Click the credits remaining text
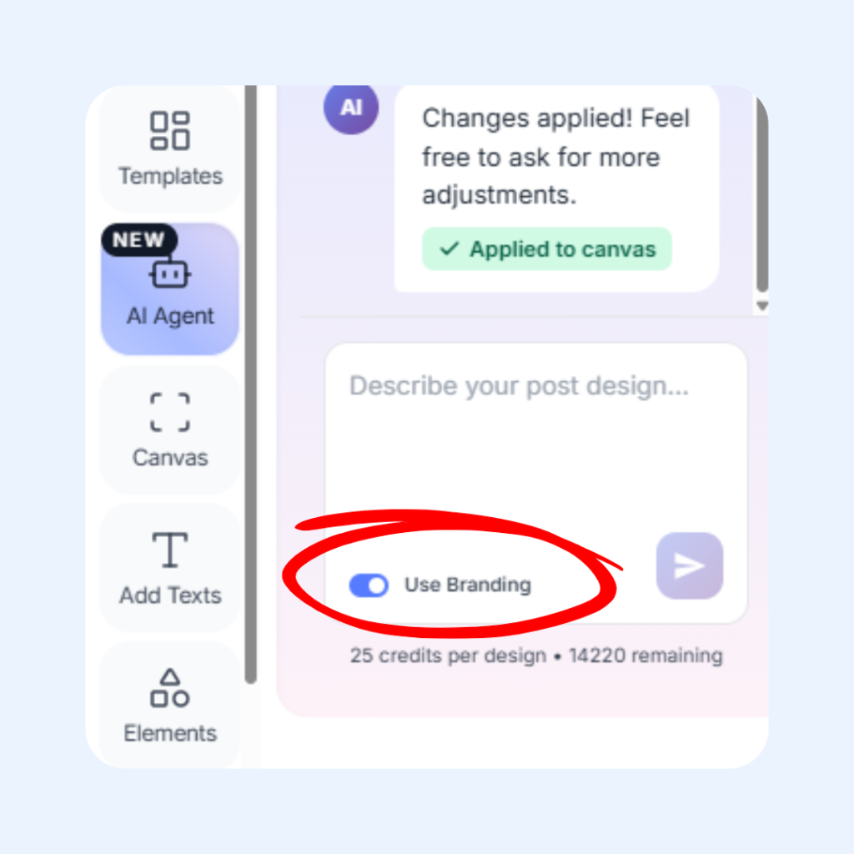 point(536,656)
